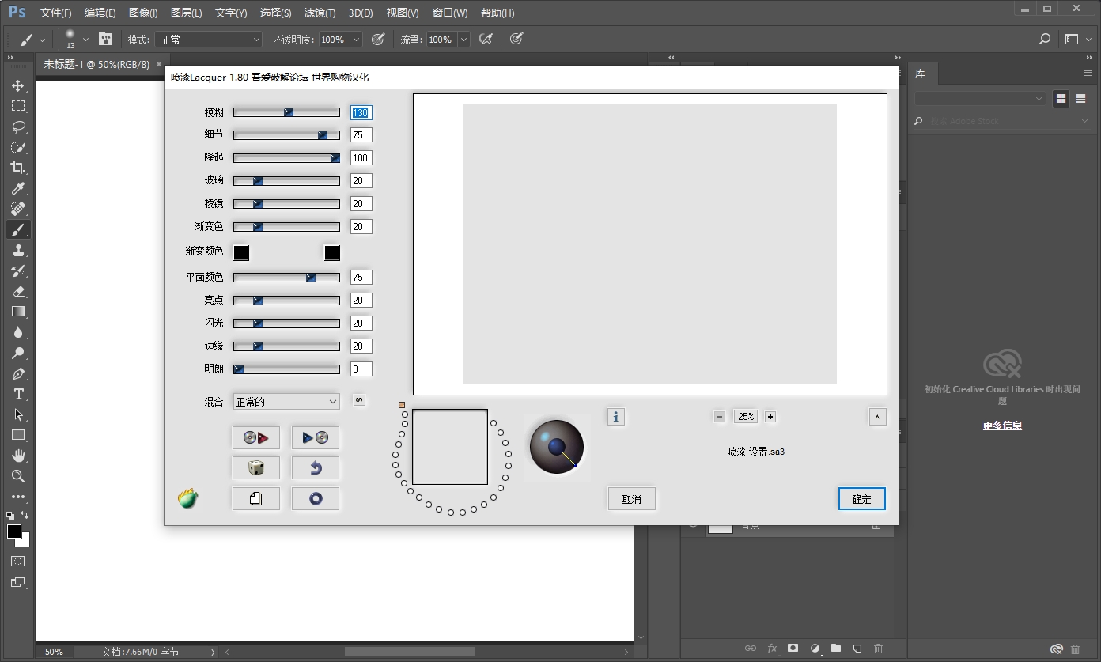
Task: Select the Quick Selection tool
Action: [x=18, y=147]
